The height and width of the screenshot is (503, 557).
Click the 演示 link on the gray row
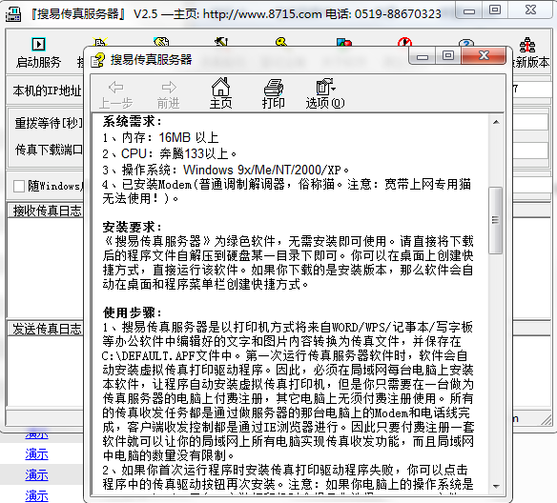pyautogui.click(x=36, y=474)
